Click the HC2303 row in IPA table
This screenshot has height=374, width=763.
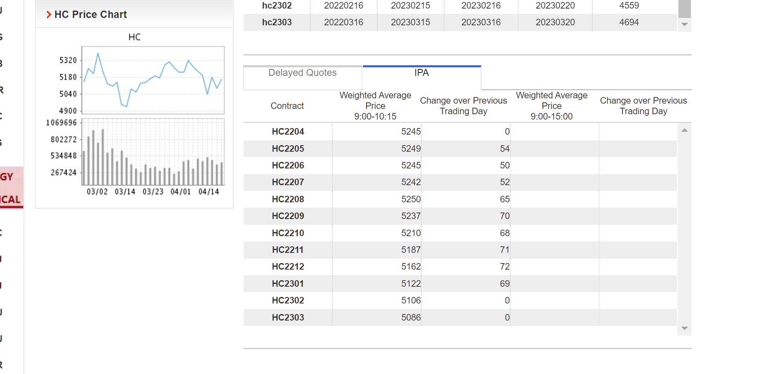click(288, 317)
